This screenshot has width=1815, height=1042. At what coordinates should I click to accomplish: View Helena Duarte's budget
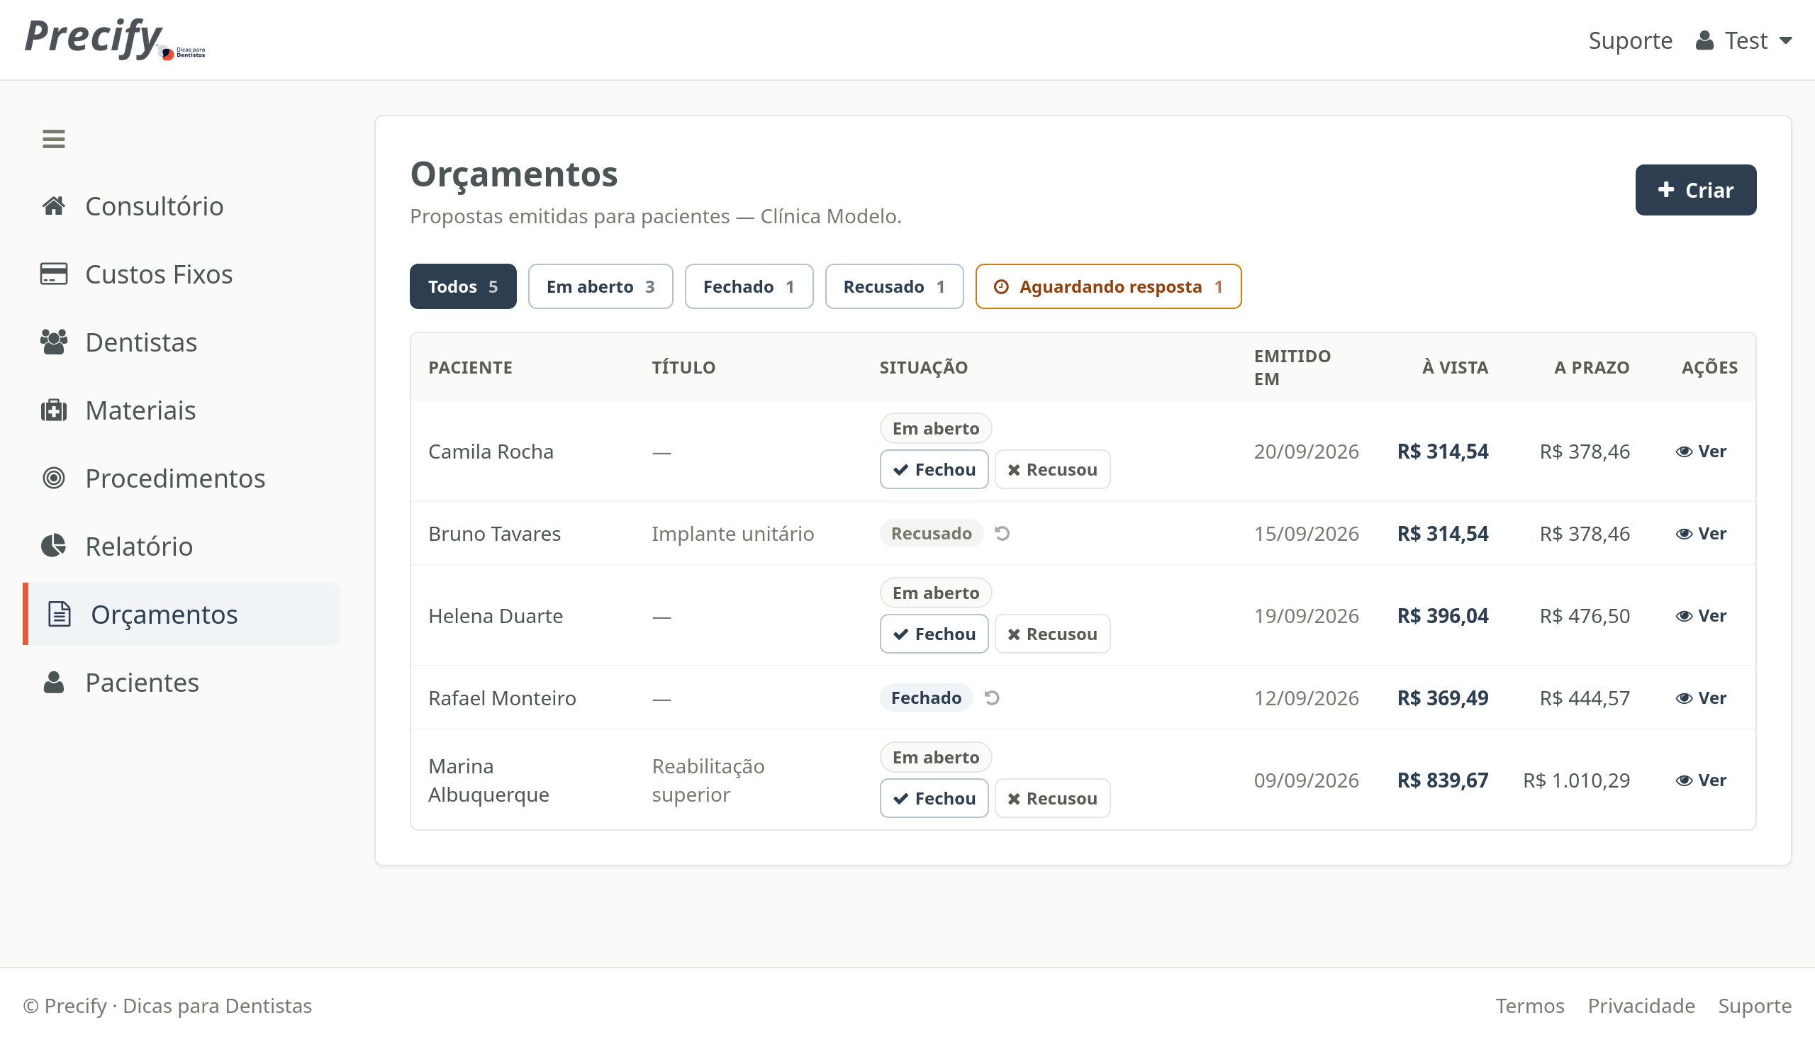pos(1700,615)
